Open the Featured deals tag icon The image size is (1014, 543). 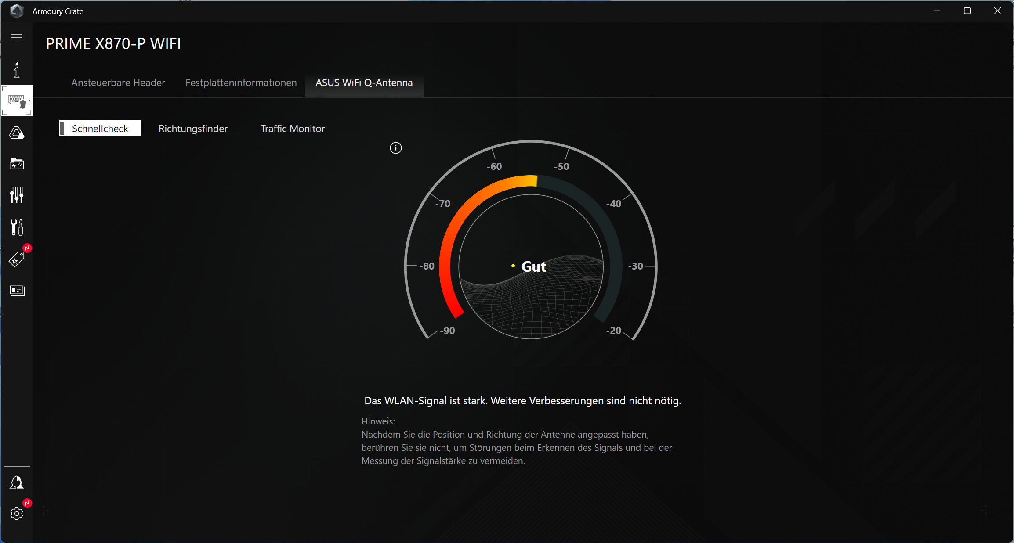coord(17,259)
